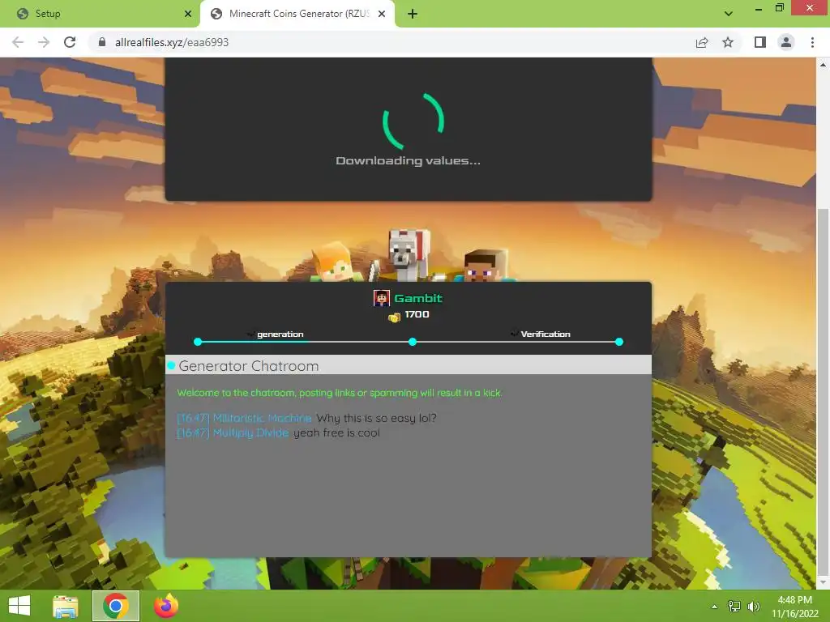Click the Militaristic Machine username
The width and height of the screenshot is (830, 622).
[x=263, y=418]
